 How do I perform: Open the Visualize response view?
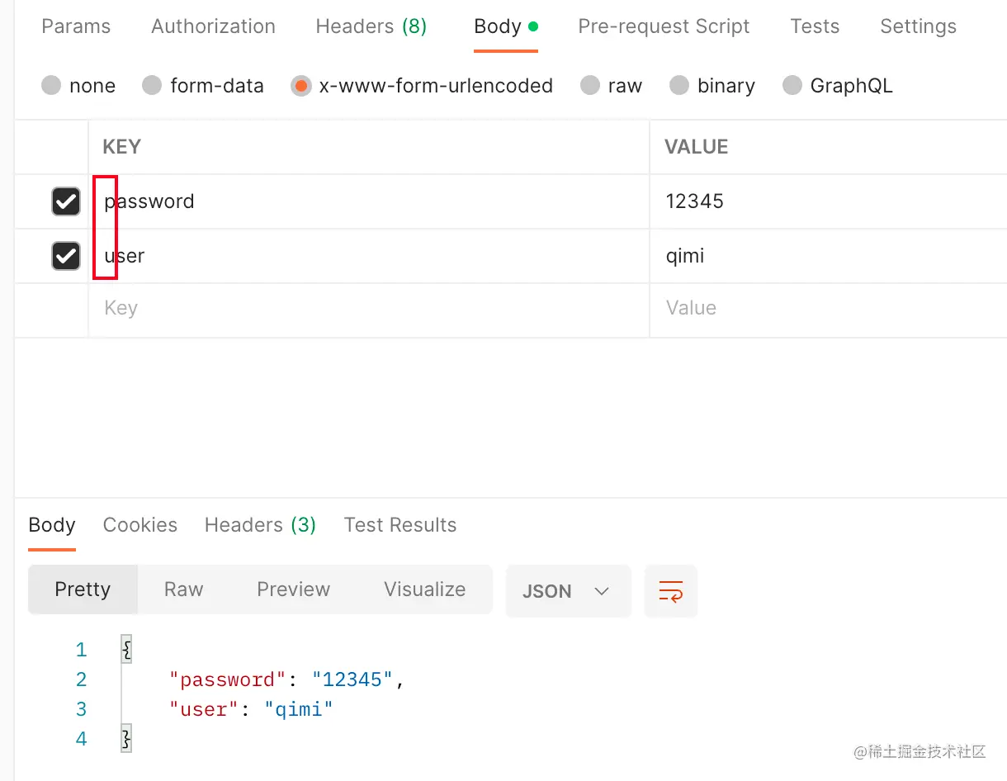[x=424, y=589]
